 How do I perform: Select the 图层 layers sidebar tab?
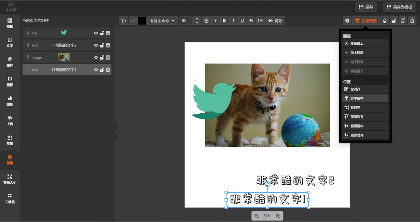pyautogui.click(x=10, y=160)
